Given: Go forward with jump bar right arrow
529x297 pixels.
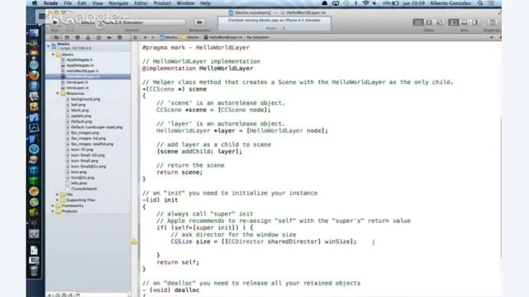Looking at the screenshot, I should click(x=153, y=37).
